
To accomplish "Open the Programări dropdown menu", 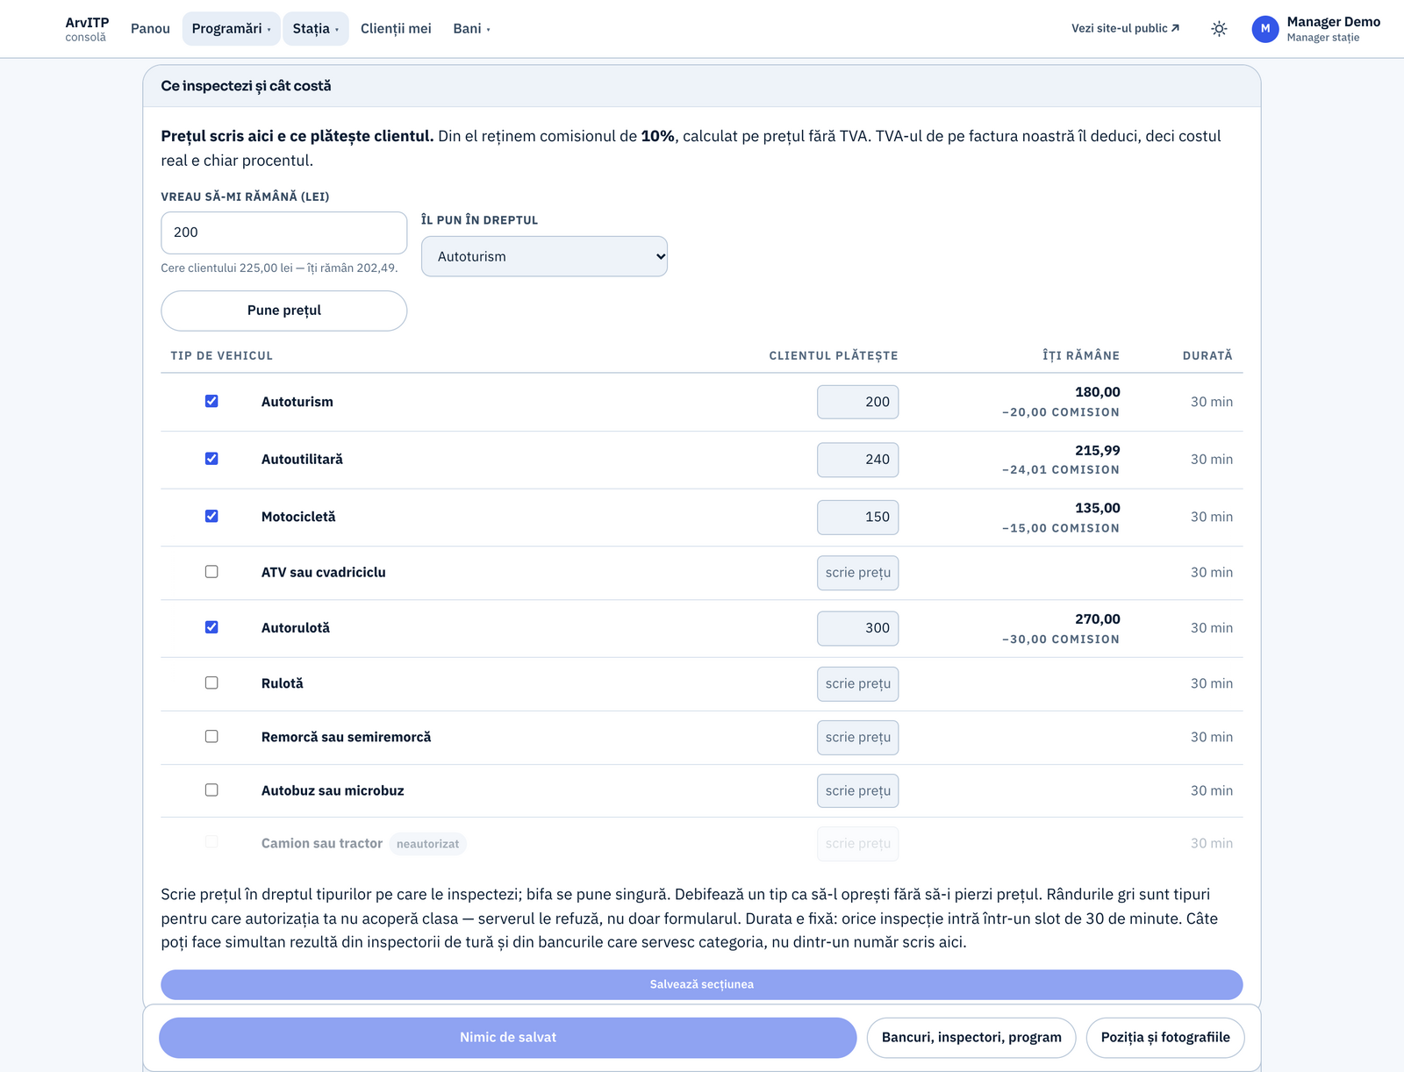I will (231, 29).
